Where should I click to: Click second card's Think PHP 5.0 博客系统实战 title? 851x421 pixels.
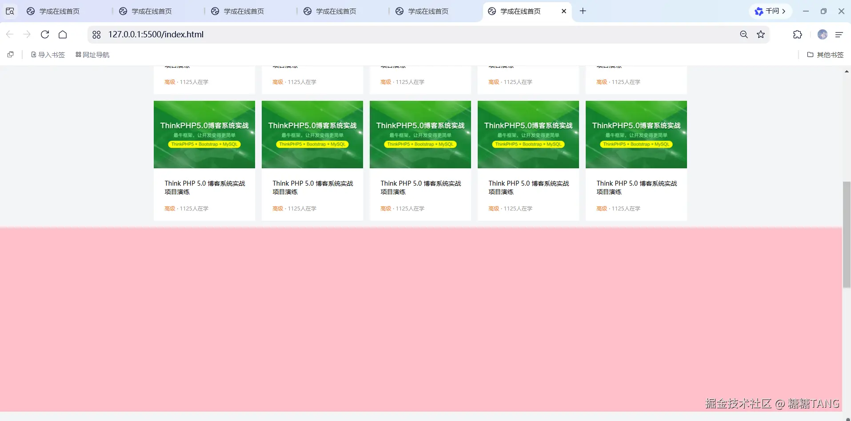tap(313, 187)
